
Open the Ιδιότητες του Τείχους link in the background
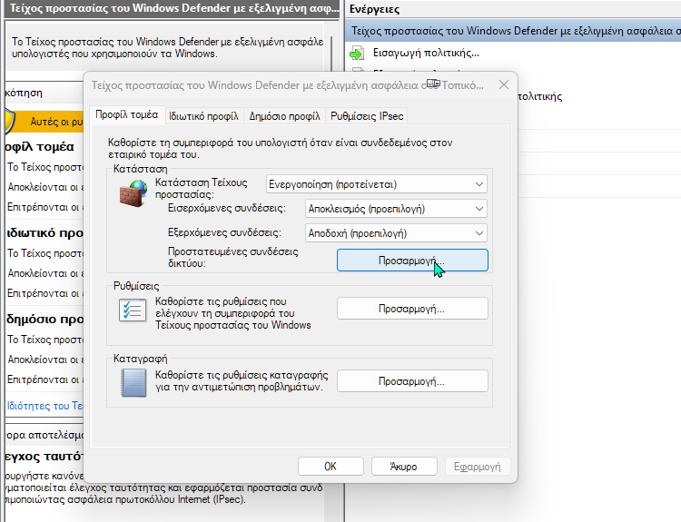[44, 406]
